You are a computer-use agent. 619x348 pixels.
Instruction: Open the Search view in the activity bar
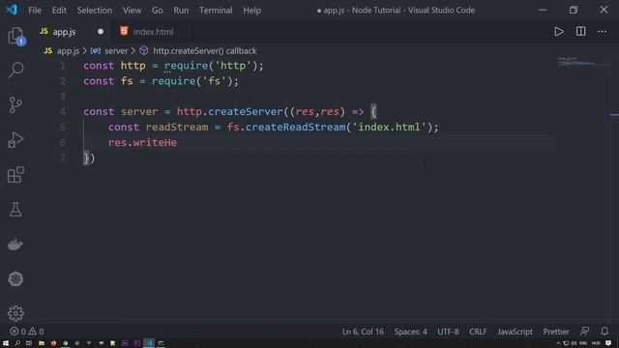(x=15, y=70)
